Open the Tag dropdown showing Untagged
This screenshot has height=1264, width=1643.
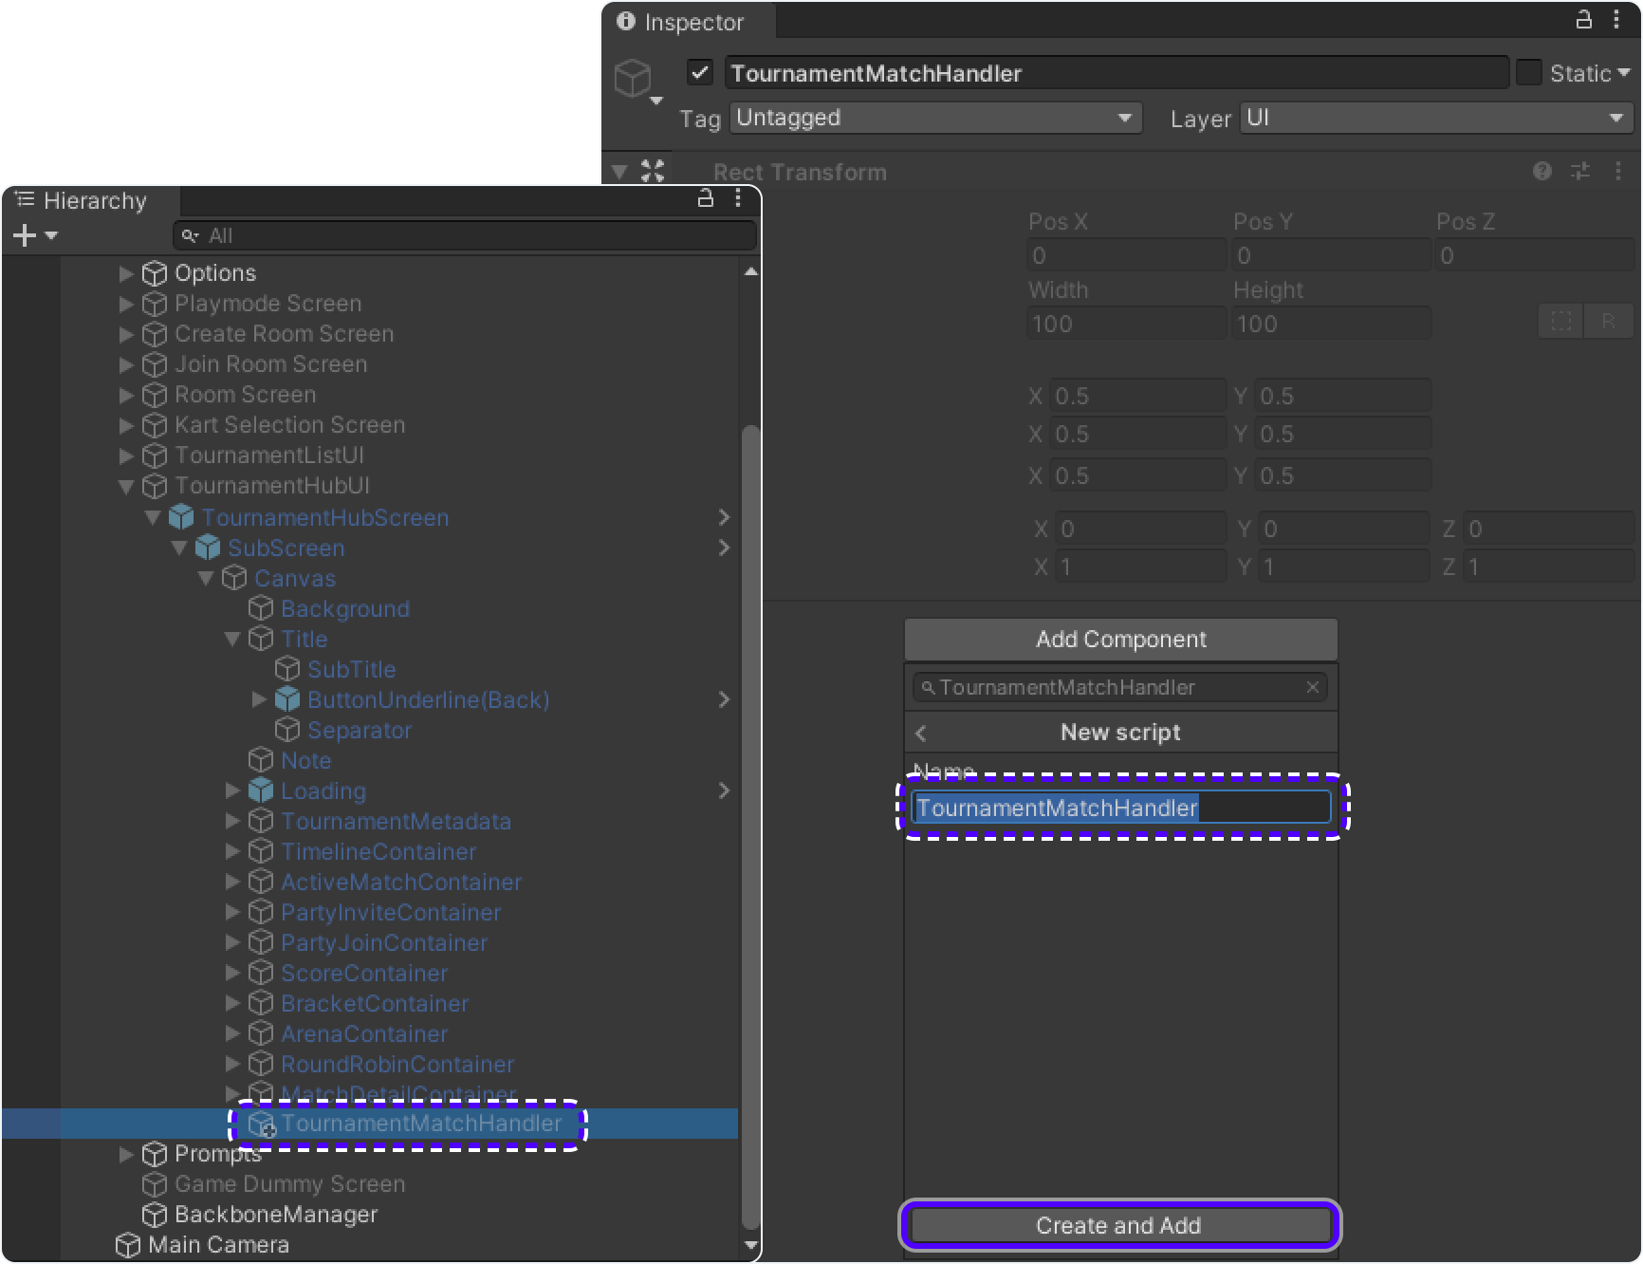(x=934, y=118)
